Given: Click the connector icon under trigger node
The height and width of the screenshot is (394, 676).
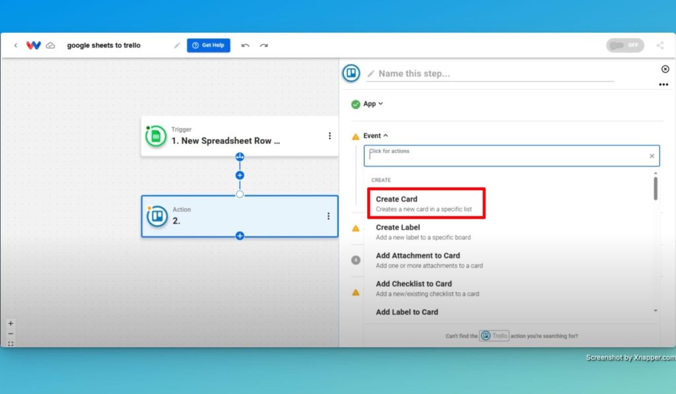Looking at the screenshot, I should pos(240,157).
